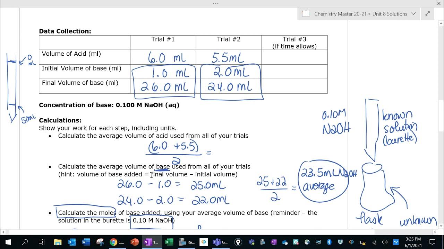Open the notebook section dropdown chevron
Image resolution: width=444 pixels, height=249 pixels.
pyautogui.click(x=413, y=14)
